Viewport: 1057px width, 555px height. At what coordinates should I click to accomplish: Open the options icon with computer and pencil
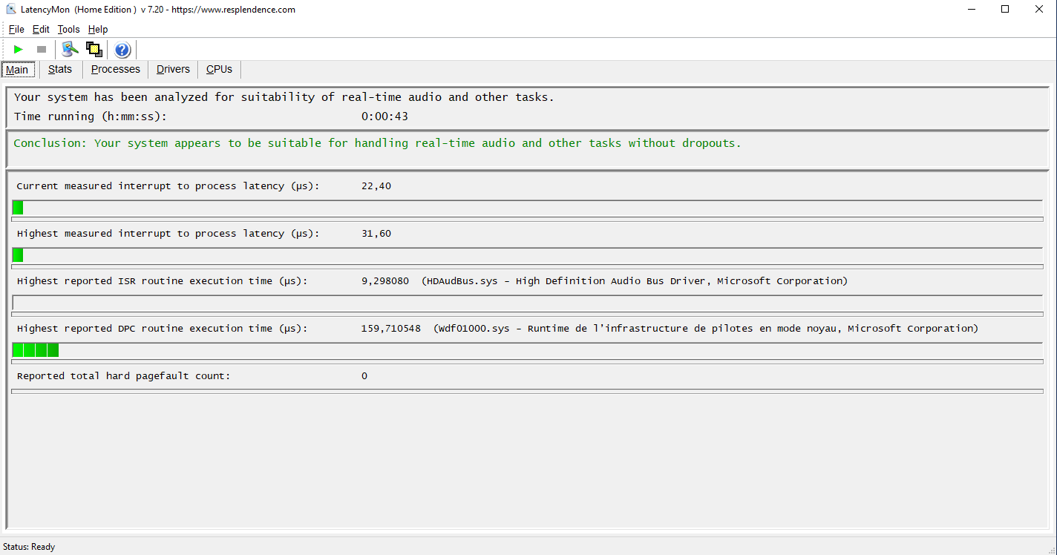(x=70, y=50)
